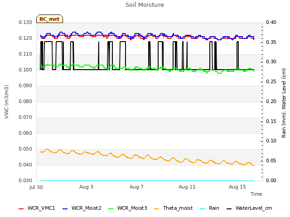Click the 0.050 left axis value
The width and height of the screenshot is (290, 217).
click(25, 149)
